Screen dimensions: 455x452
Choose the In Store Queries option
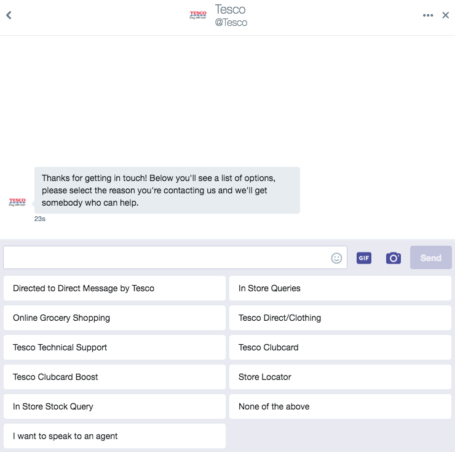[340, 288]
